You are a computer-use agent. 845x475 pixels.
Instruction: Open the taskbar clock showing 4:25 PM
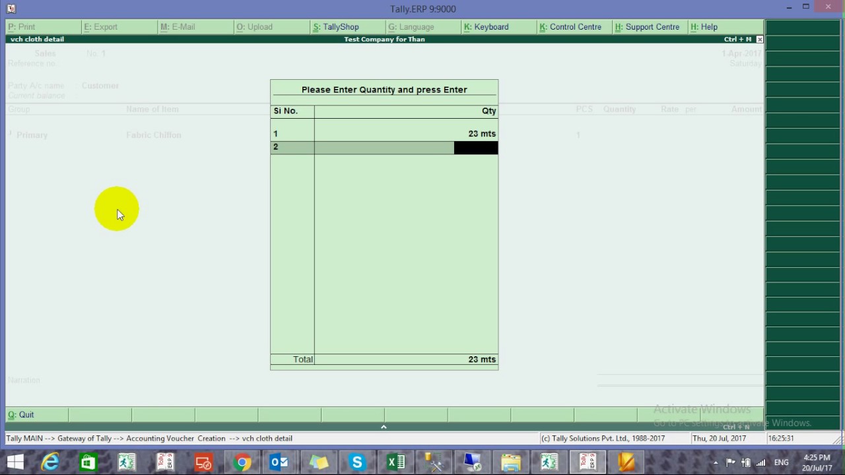817,462
